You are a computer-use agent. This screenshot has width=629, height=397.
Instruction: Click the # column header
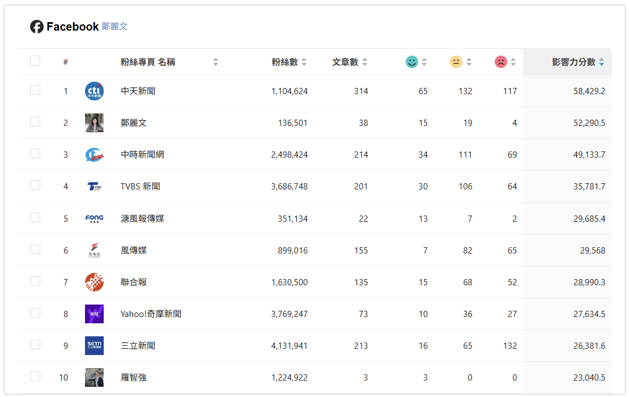click(66, 62)
